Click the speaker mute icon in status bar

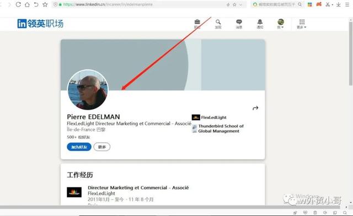pos(325,213)
